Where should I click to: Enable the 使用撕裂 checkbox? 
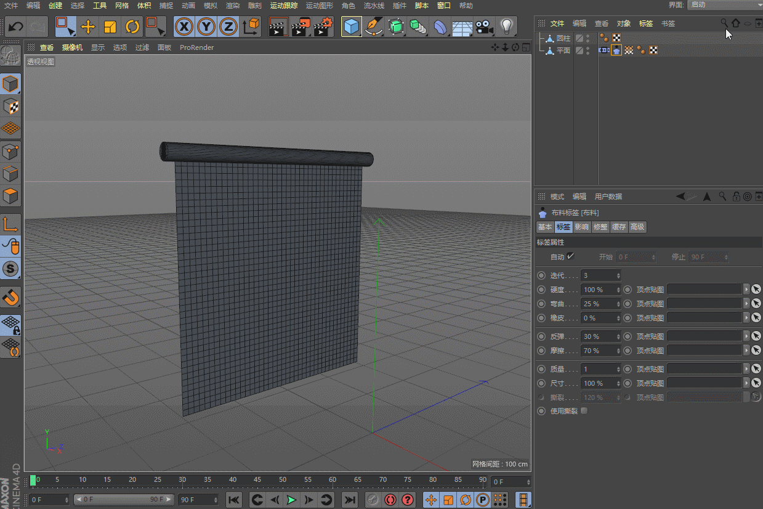coord(584,411)
